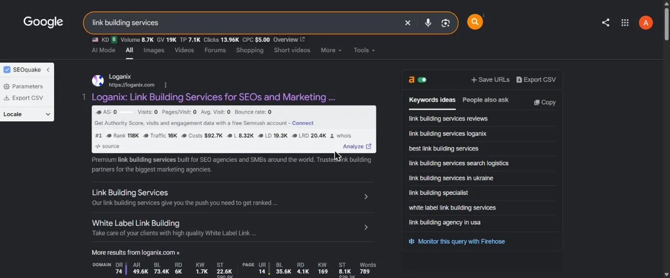Click the domain DR 74 metric

[x=119, y=268]
